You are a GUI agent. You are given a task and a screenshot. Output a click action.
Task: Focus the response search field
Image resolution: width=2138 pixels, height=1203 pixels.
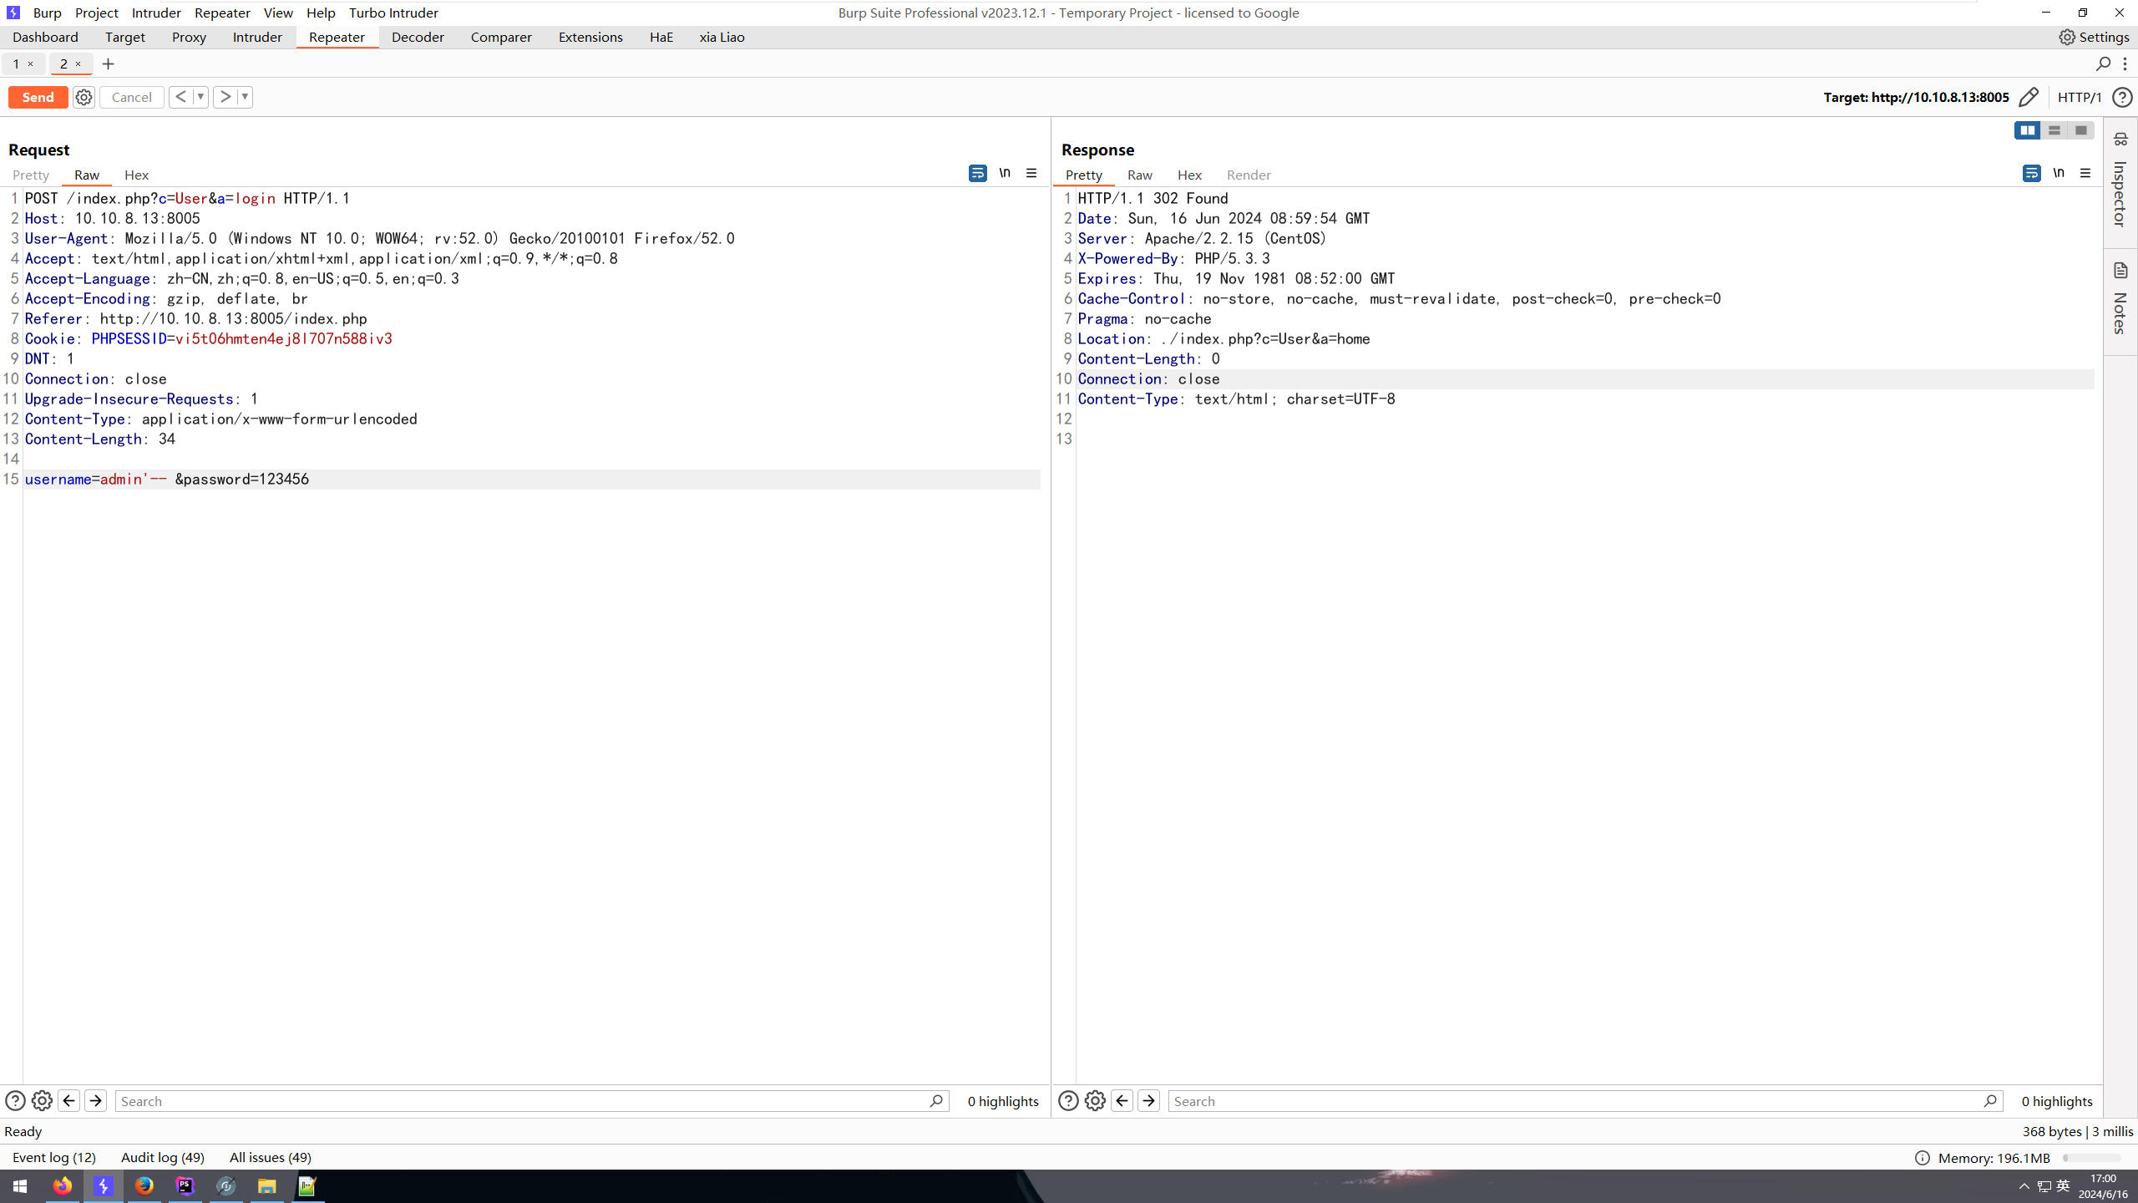point(1585,1101)
